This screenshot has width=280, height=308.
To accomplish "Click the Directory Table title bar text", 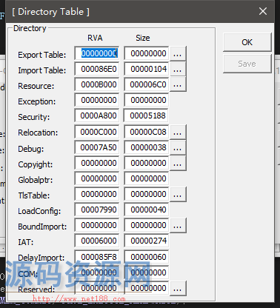I will (x=50, y=12).
